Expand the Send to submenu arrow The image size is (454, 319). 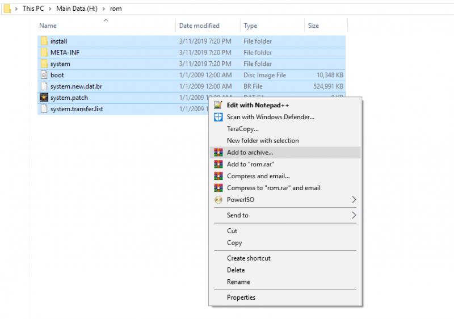click(x=354, y=215)
